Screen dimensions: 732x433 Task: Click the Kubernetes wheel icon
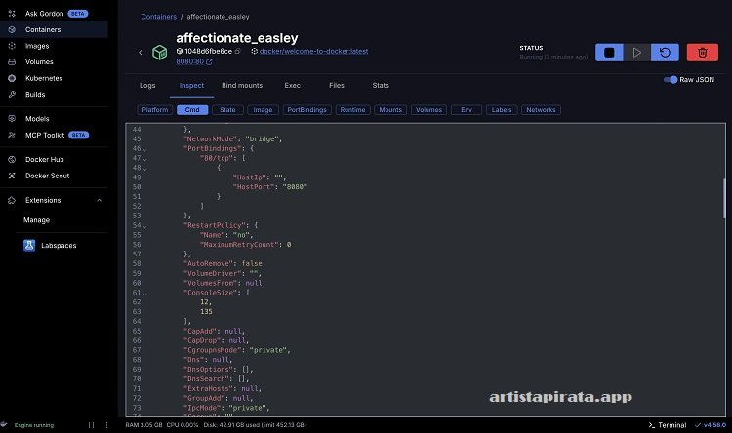click(x=12, y=78)
